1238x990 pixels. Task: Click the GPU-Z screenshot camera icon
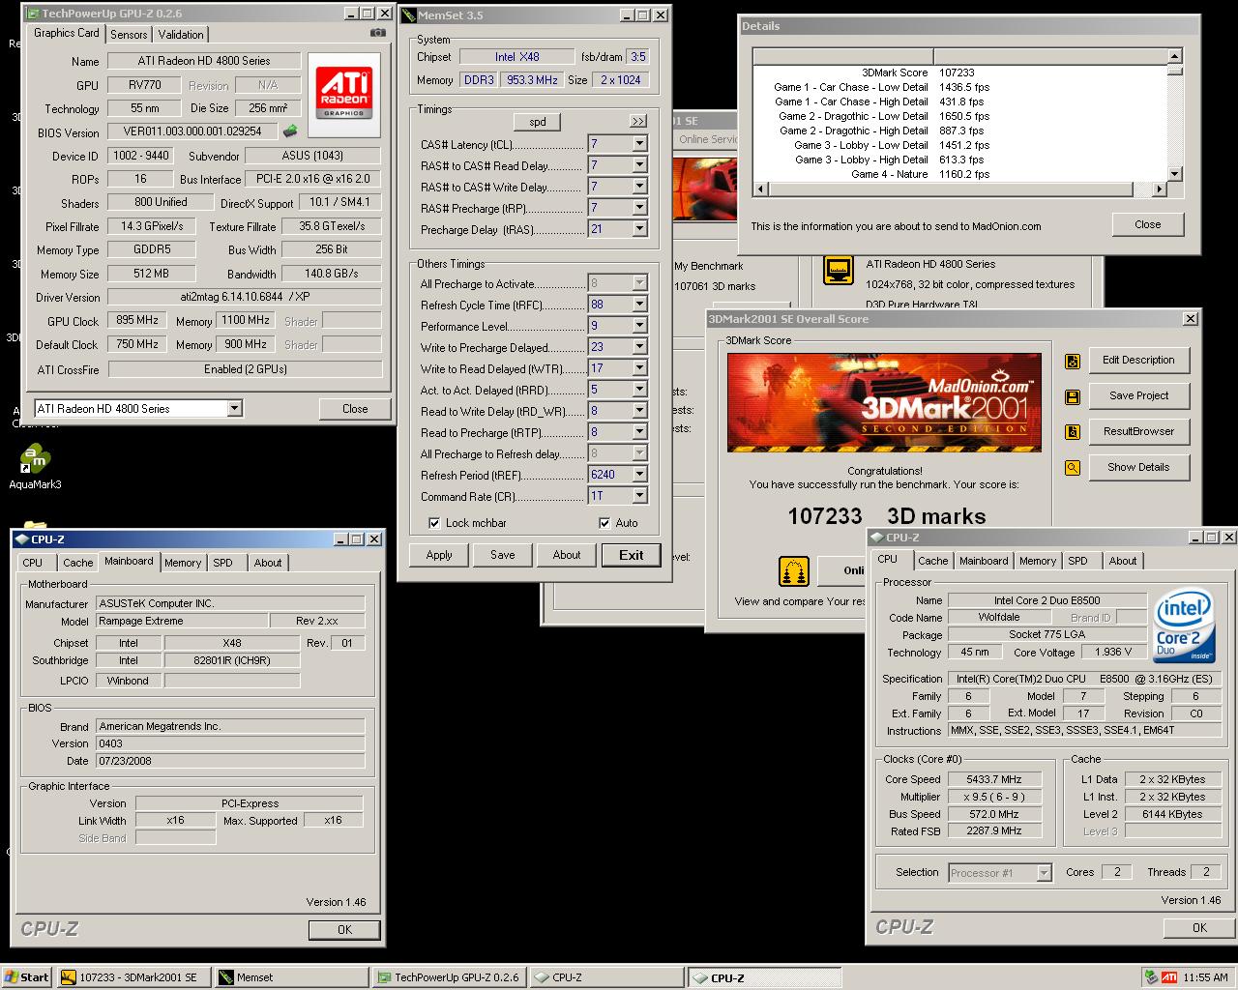377,33
